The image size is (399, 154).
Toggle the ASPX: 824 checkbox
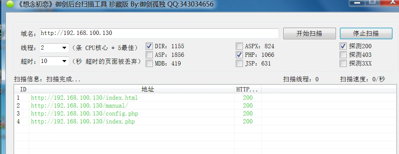pyautogui.click(x=239, y=46)
